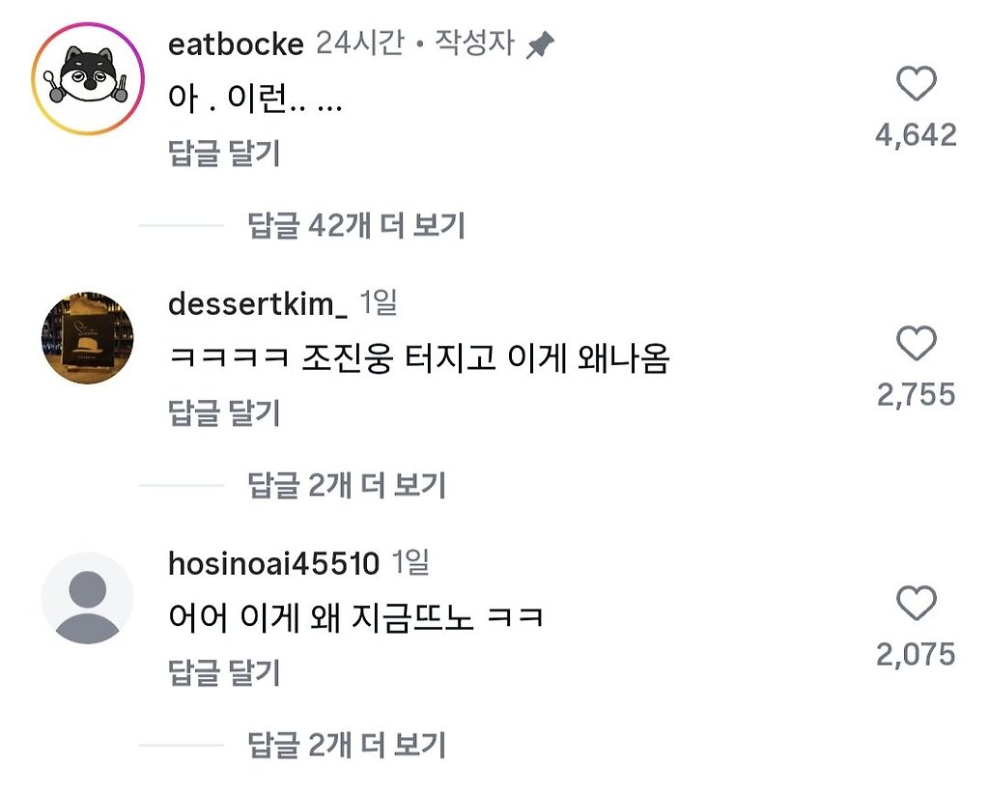Viewport: 989px width, 795px height.
Task: Click the 2,755 like count
Action: coord(916,394)
